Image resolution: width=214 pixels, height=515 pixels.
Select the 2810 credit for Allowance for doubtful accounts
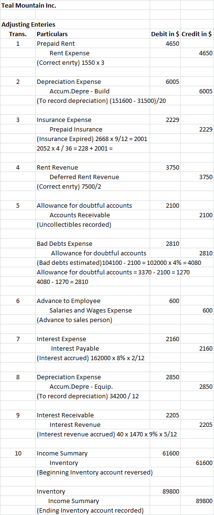(206, 253)
